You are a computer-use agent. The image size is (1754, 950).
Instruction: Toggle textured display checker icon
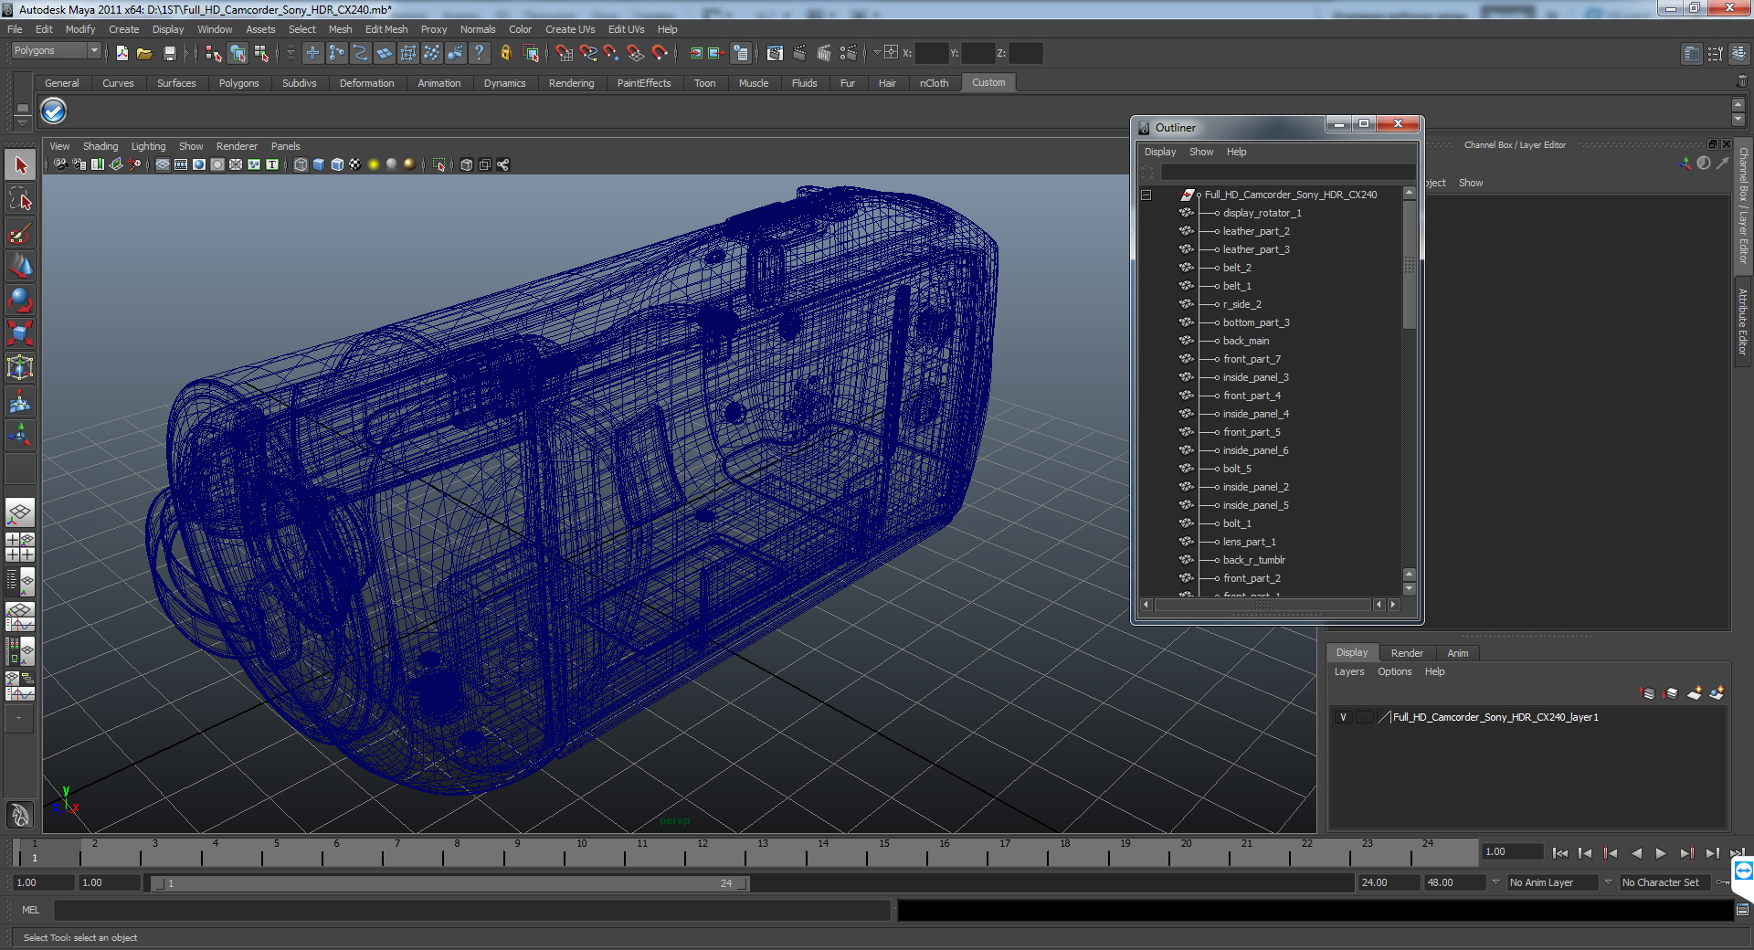[355, 164]
